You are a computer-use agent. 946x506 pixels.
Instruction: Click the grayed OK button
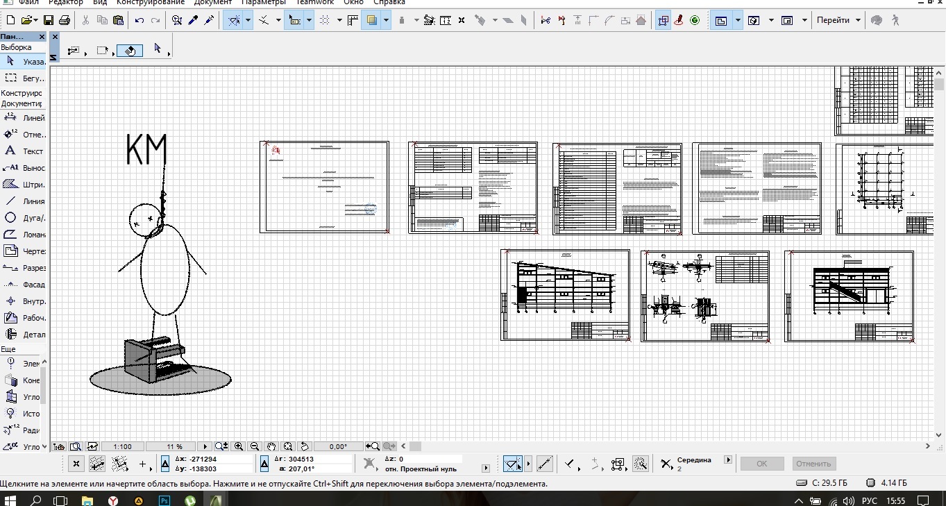click(762, 464)
